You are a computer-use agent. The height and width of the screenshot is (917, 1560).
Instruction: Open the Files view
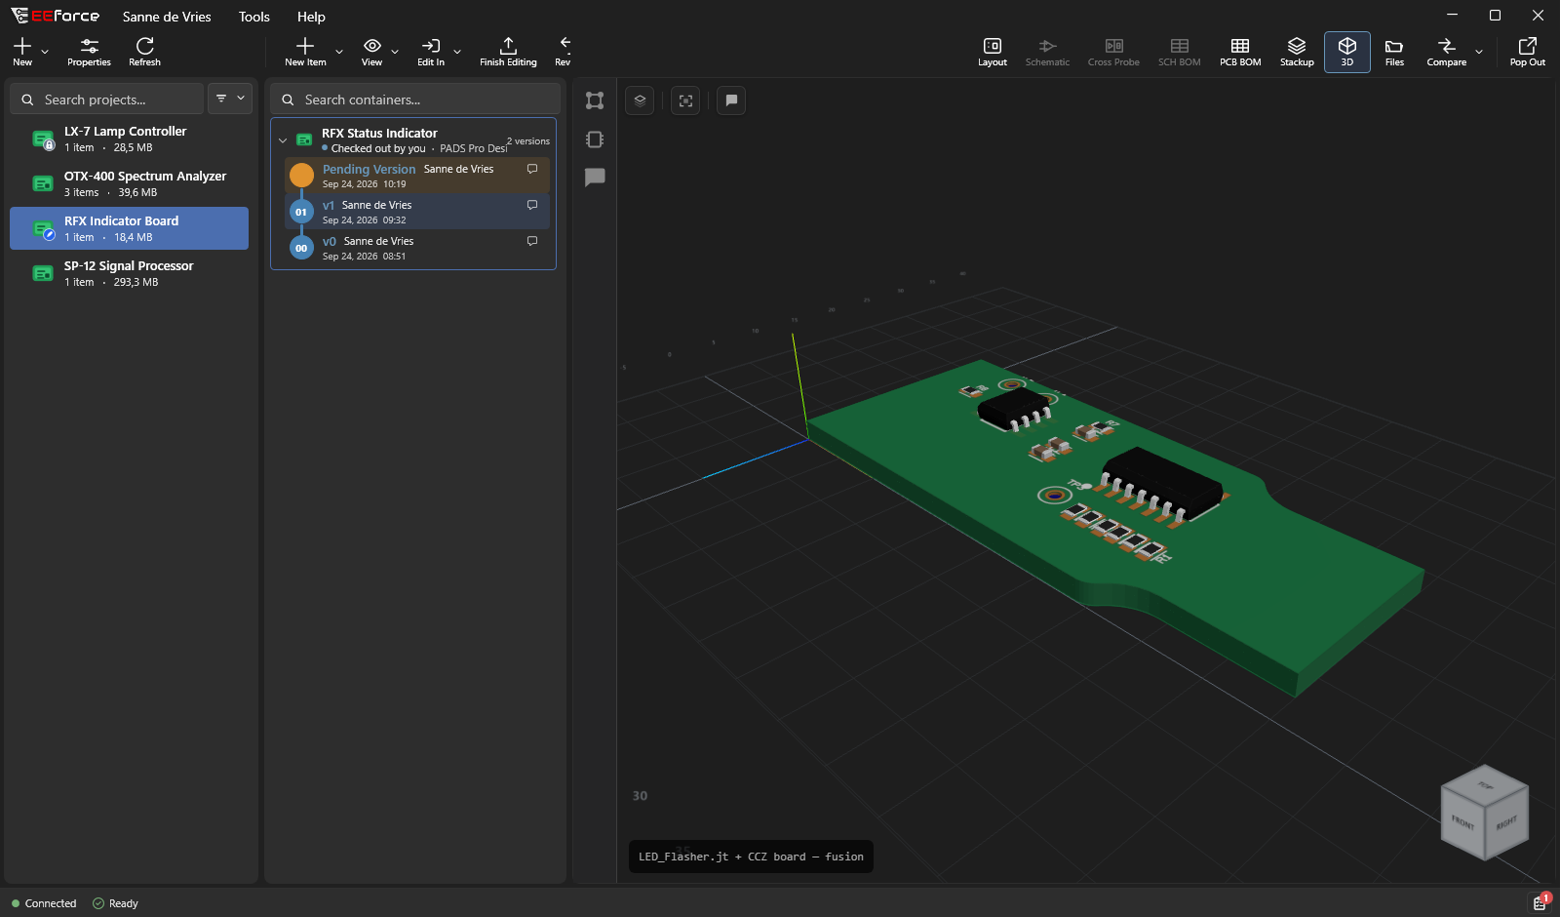[1394, 52]
